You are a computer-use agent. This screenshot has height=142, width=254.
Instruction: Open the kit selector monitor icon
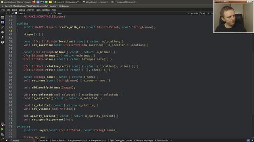pyautogui.click(x=2, y=124)
